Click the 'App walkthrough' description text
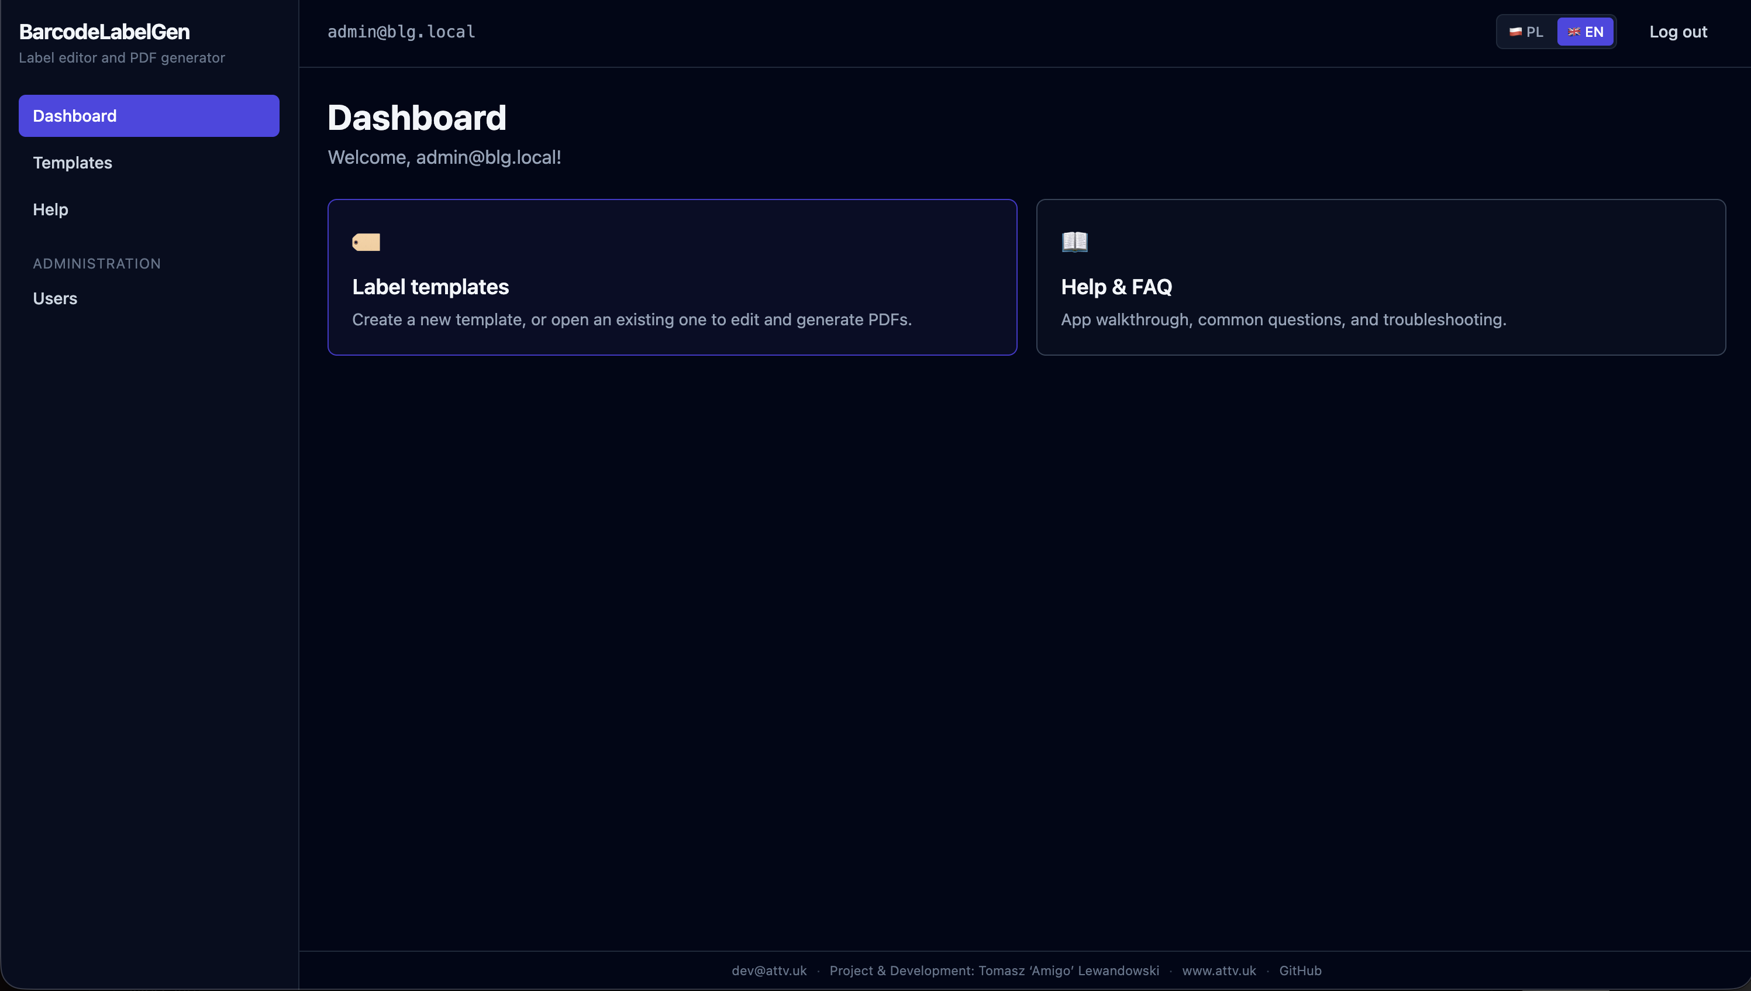Screen dimensions: 1751x991 tap(1284, 320)
